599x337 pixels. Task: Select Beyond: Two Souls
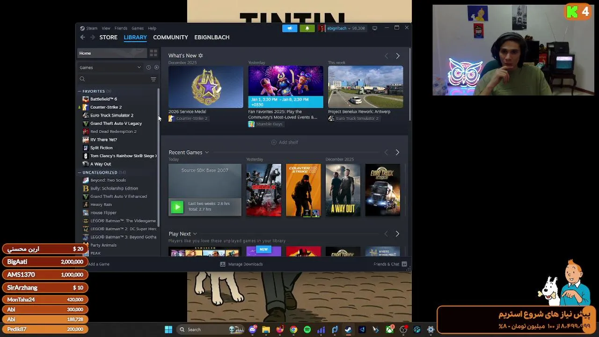pos(108,180)
